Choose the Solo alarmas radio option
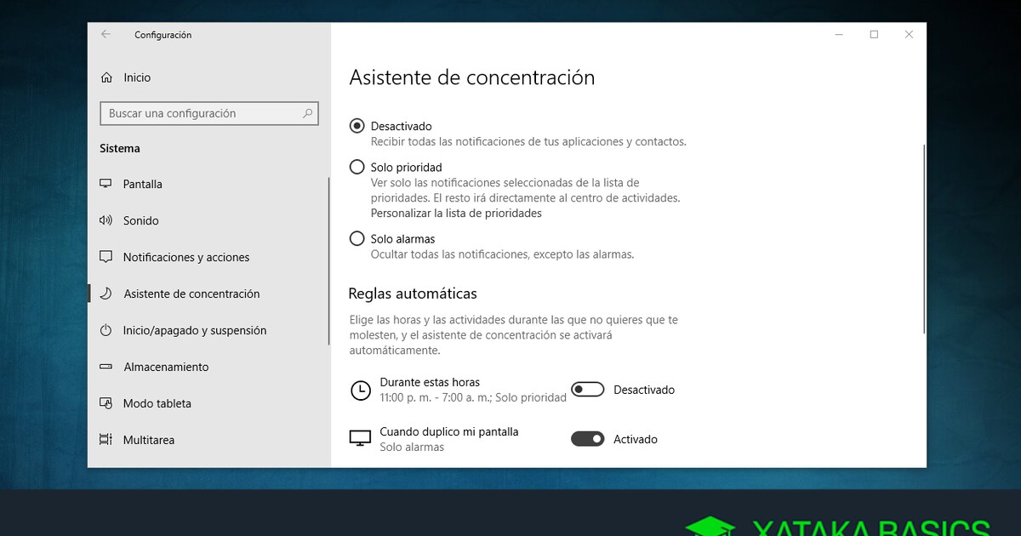The width and height of the screenshot is (1021, 536). 357,239
